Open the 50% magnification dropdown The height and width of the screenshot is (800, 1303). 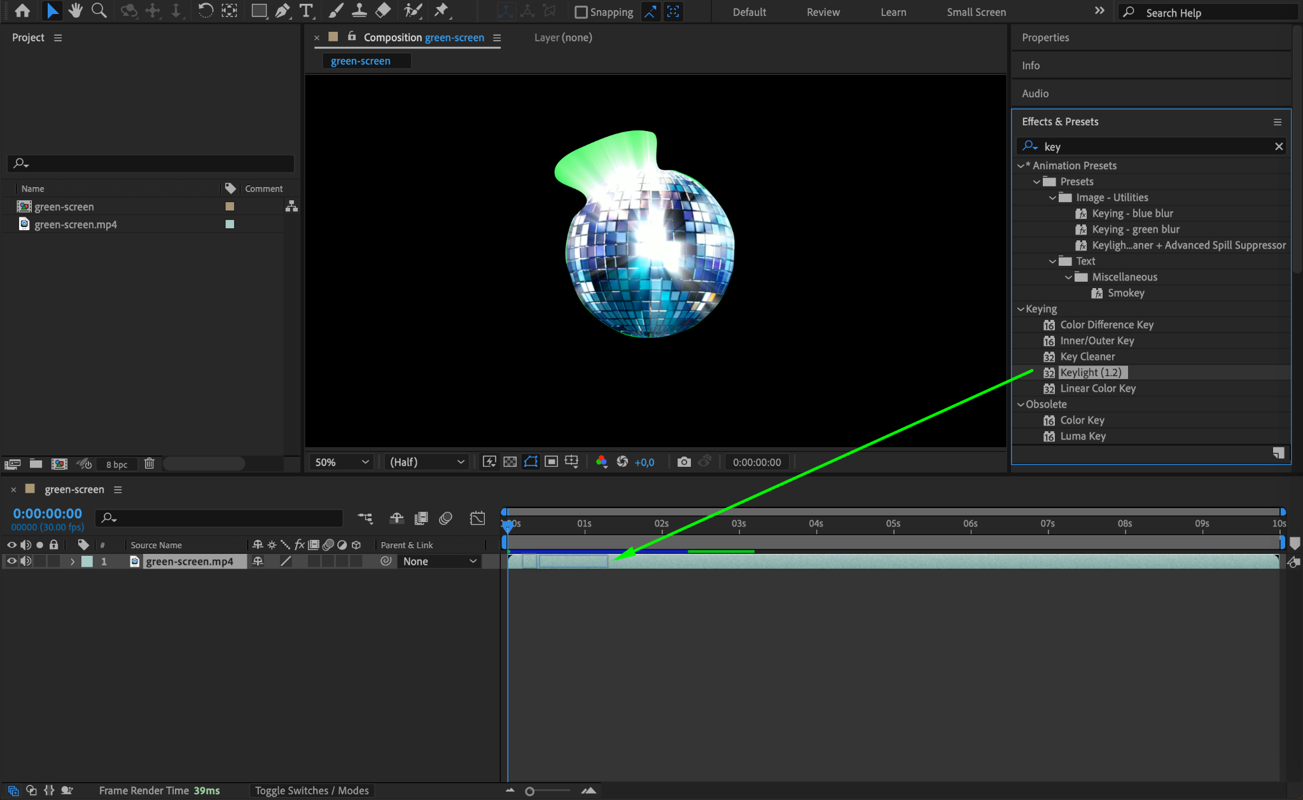pyautogui.click(x=342, y=462)
